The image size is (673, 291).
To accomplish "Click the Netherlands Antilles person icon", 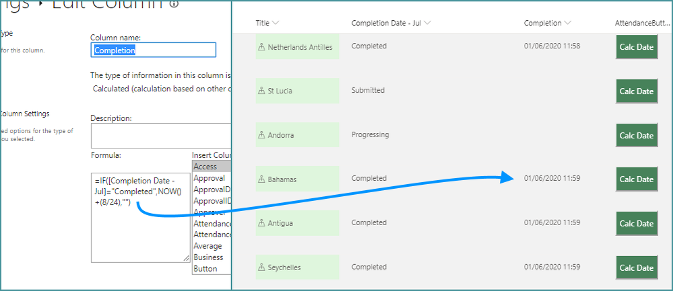I will (x=261, y=47).
